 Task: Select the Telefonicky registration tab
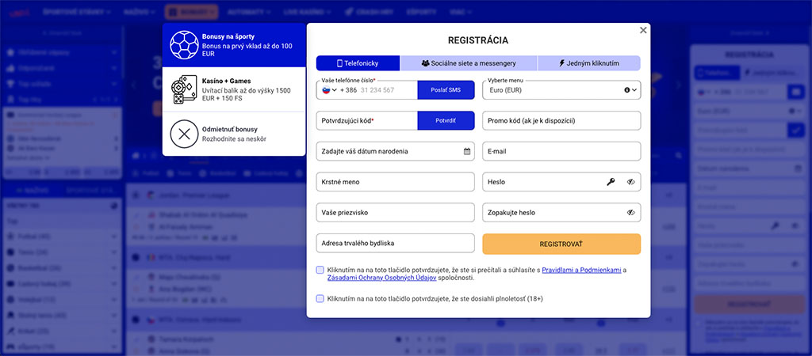pyautogui.click(x=358, y=63)
